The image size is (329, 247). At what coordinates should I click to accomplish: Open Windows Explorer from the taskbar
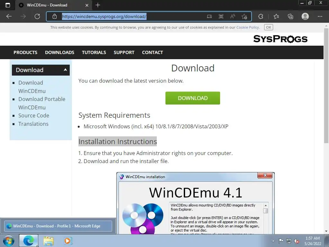49,241
